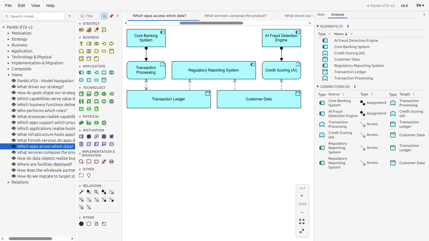Open the 'What drives our strategy?' view
The image size is (429, 241).
tap(41, 87)
